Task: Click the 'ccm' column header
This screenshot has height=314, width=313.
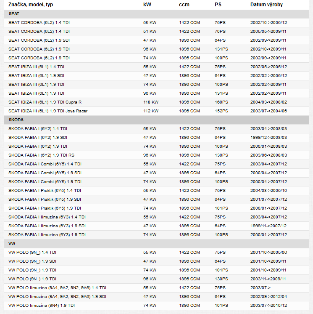Action: pyautogui.click(x=184, y=4)
